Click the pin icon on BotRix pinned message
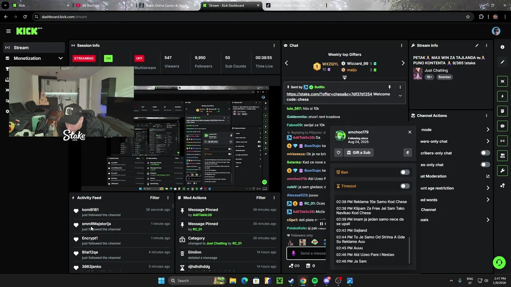 [389, 87]
